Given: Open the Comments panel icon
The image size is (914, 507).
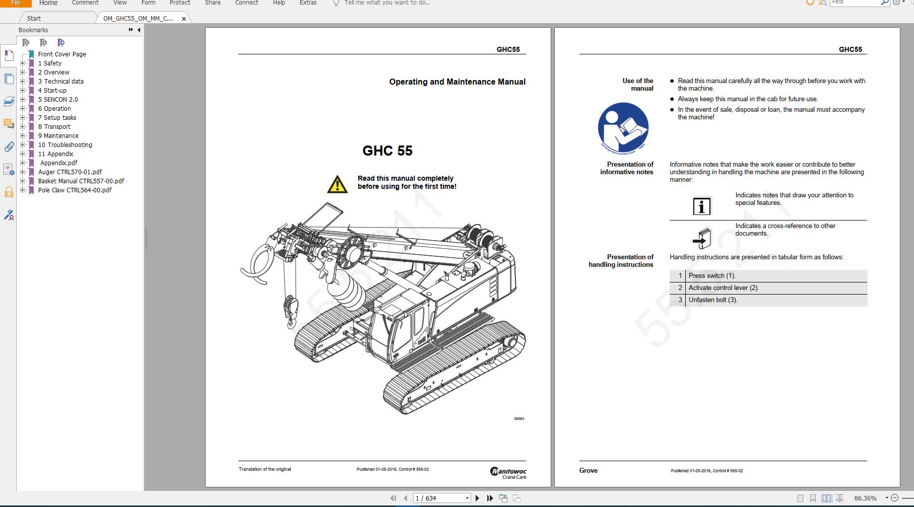Looking at the screenshot, I should 9,124.
